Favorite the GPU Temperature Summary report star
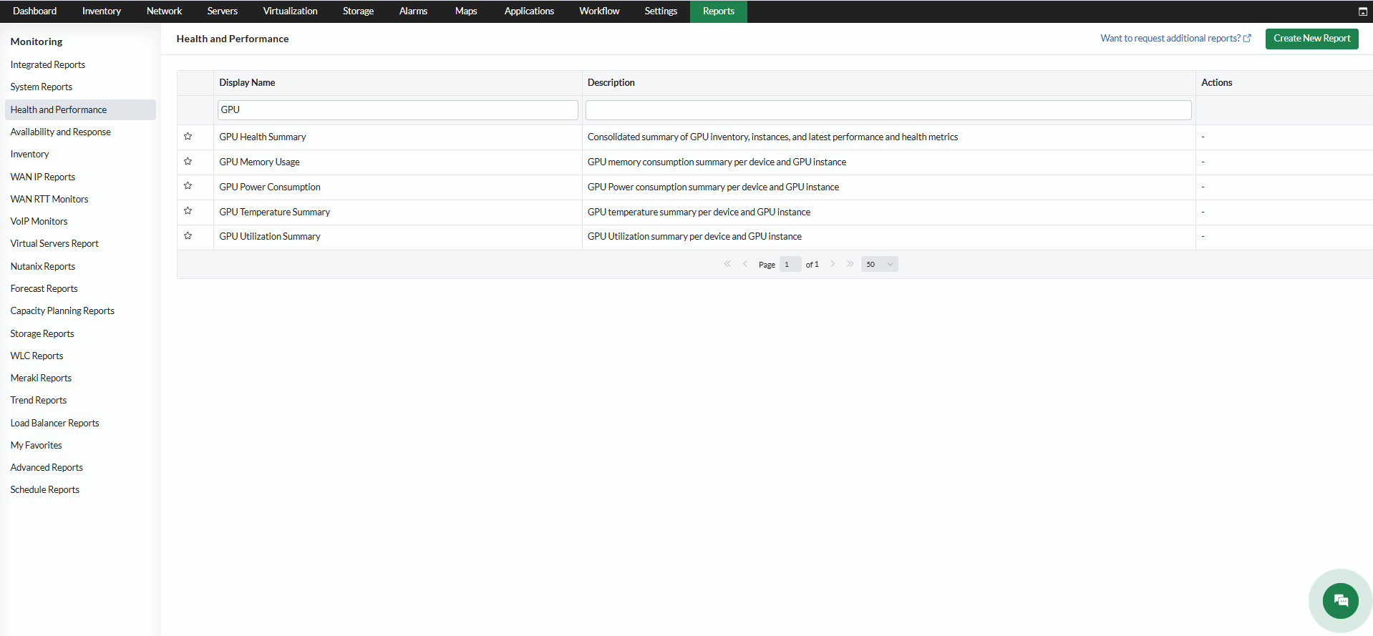 coord(188,210)
